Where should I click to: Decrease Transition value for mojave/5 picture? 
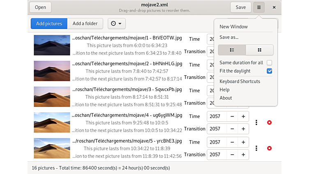tap(232, 155)
